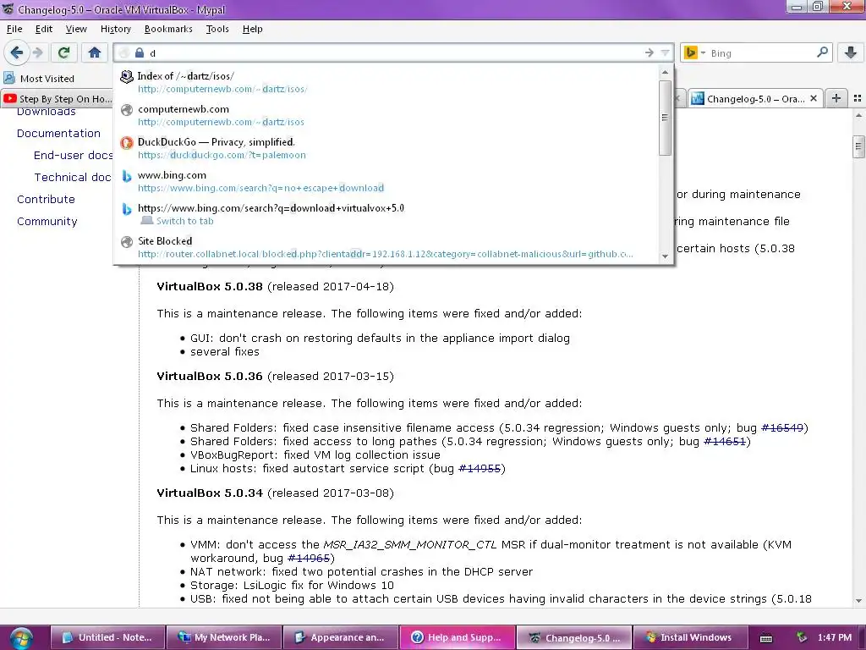Open the address bar history dropdown

(665, 53)
